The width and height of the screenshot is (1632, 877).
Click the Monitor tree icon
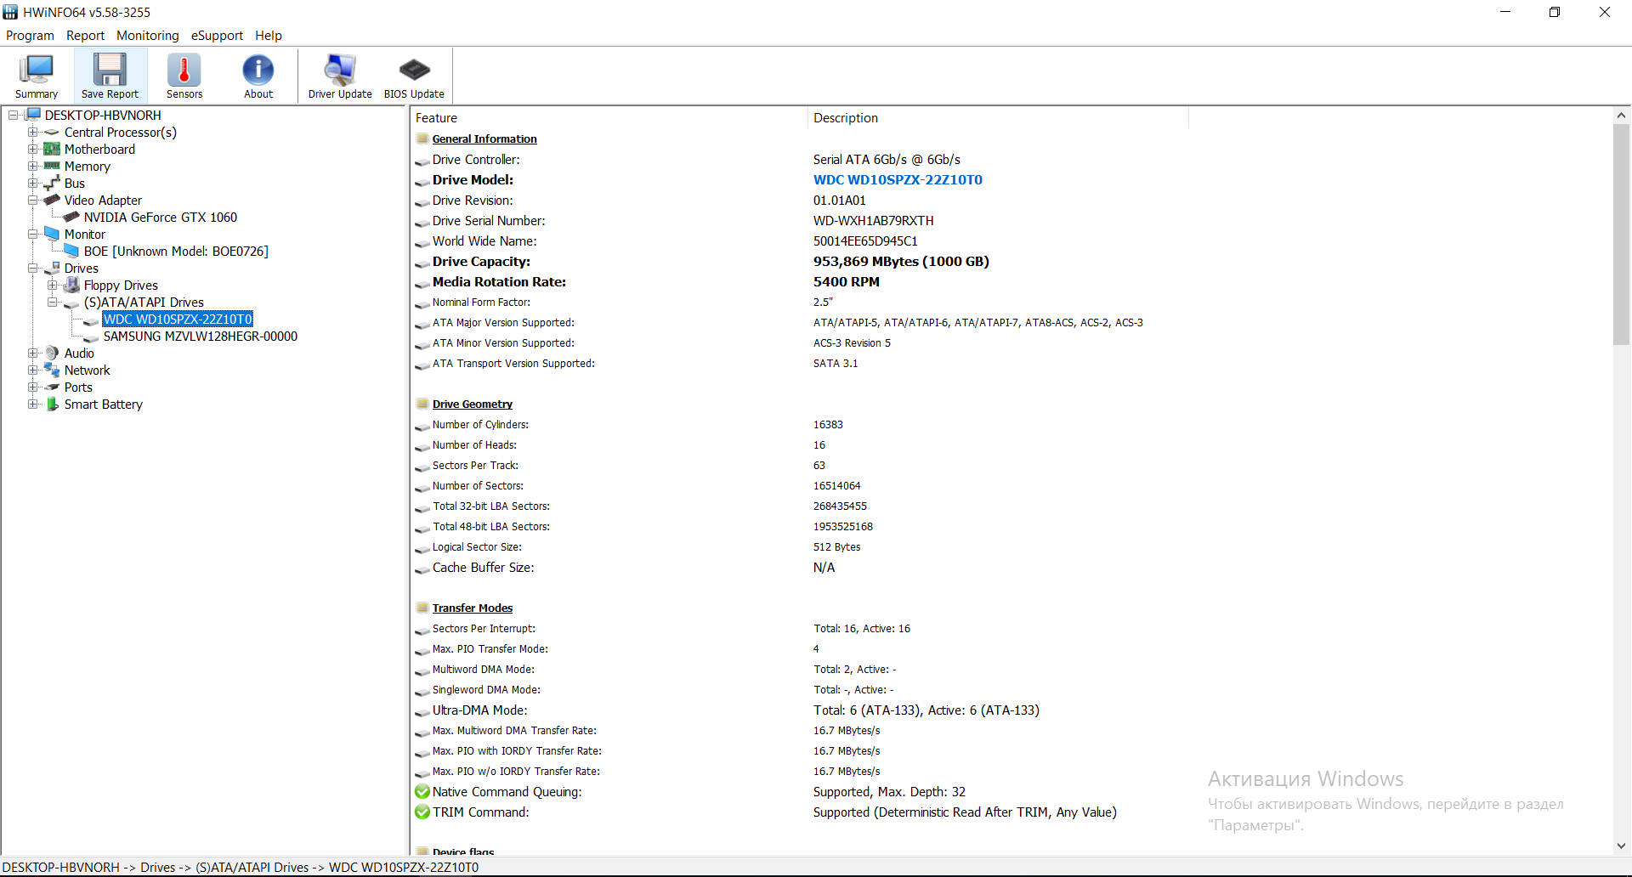point(52,234)
